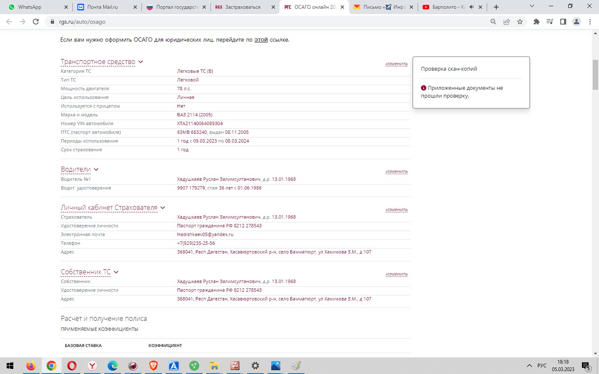The image size is (599, 374).
Task: Click the email Hadishkaev05@yandex.ru
Action: 205,234
